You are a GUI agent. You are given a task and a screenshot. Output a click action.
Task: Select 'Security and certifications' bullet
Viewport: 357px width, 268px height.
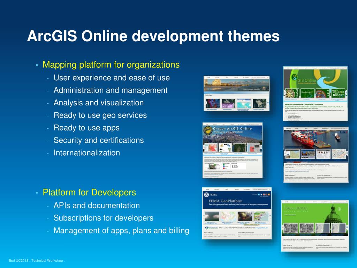click(99, 140)
